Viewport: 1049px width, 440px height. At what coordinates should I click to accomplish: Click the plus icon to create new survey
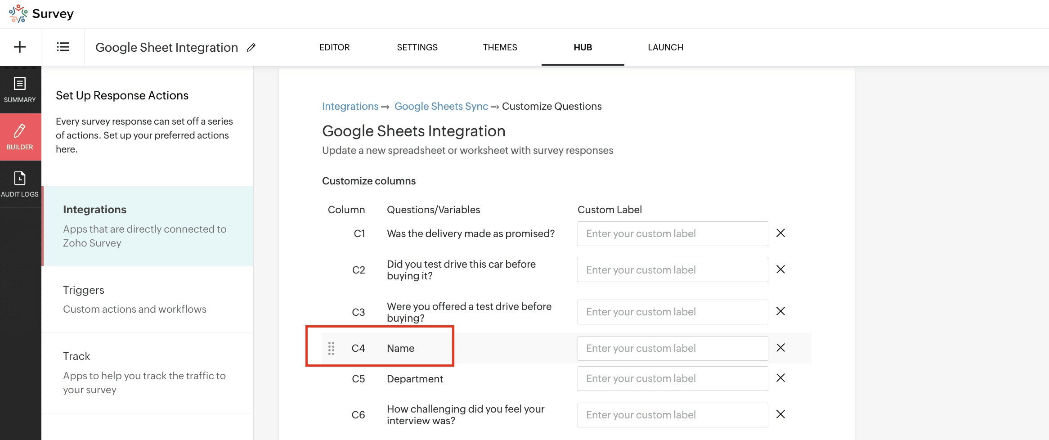pyautogui.click(x=20, y=47)
